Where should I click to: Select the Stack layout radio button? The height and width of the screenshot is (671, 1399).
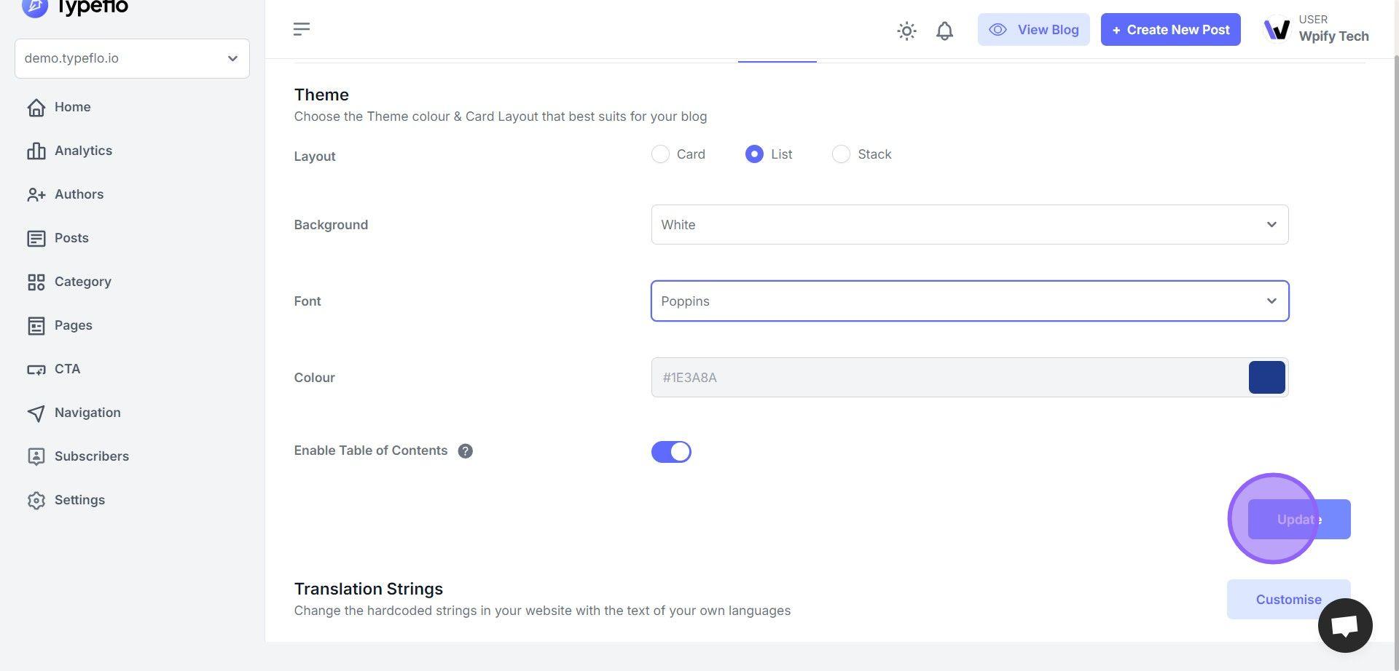841,154
